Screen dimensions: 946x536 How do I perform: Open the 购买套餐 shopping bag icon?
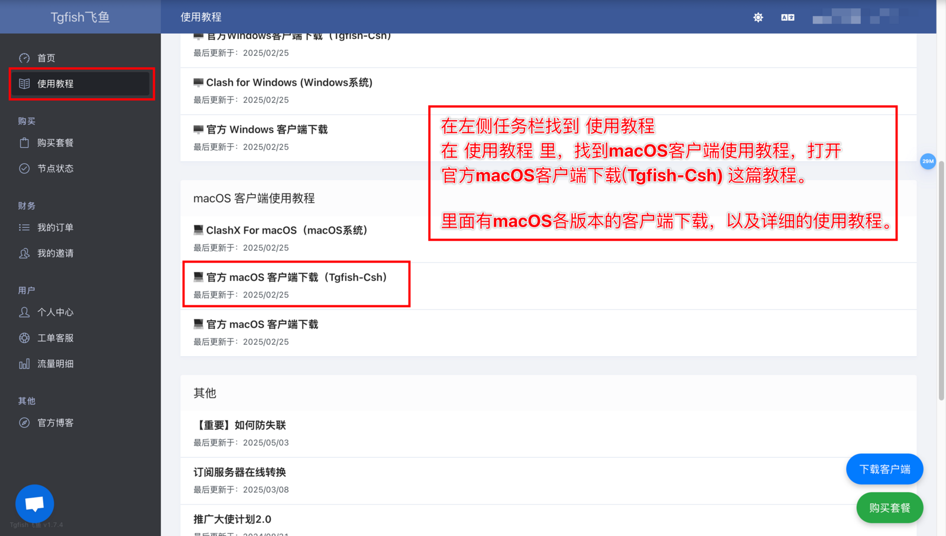point(24,143)
